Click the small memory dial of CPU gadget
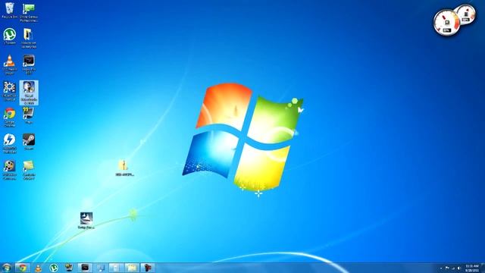485x273 pixels. coord(467,14)
